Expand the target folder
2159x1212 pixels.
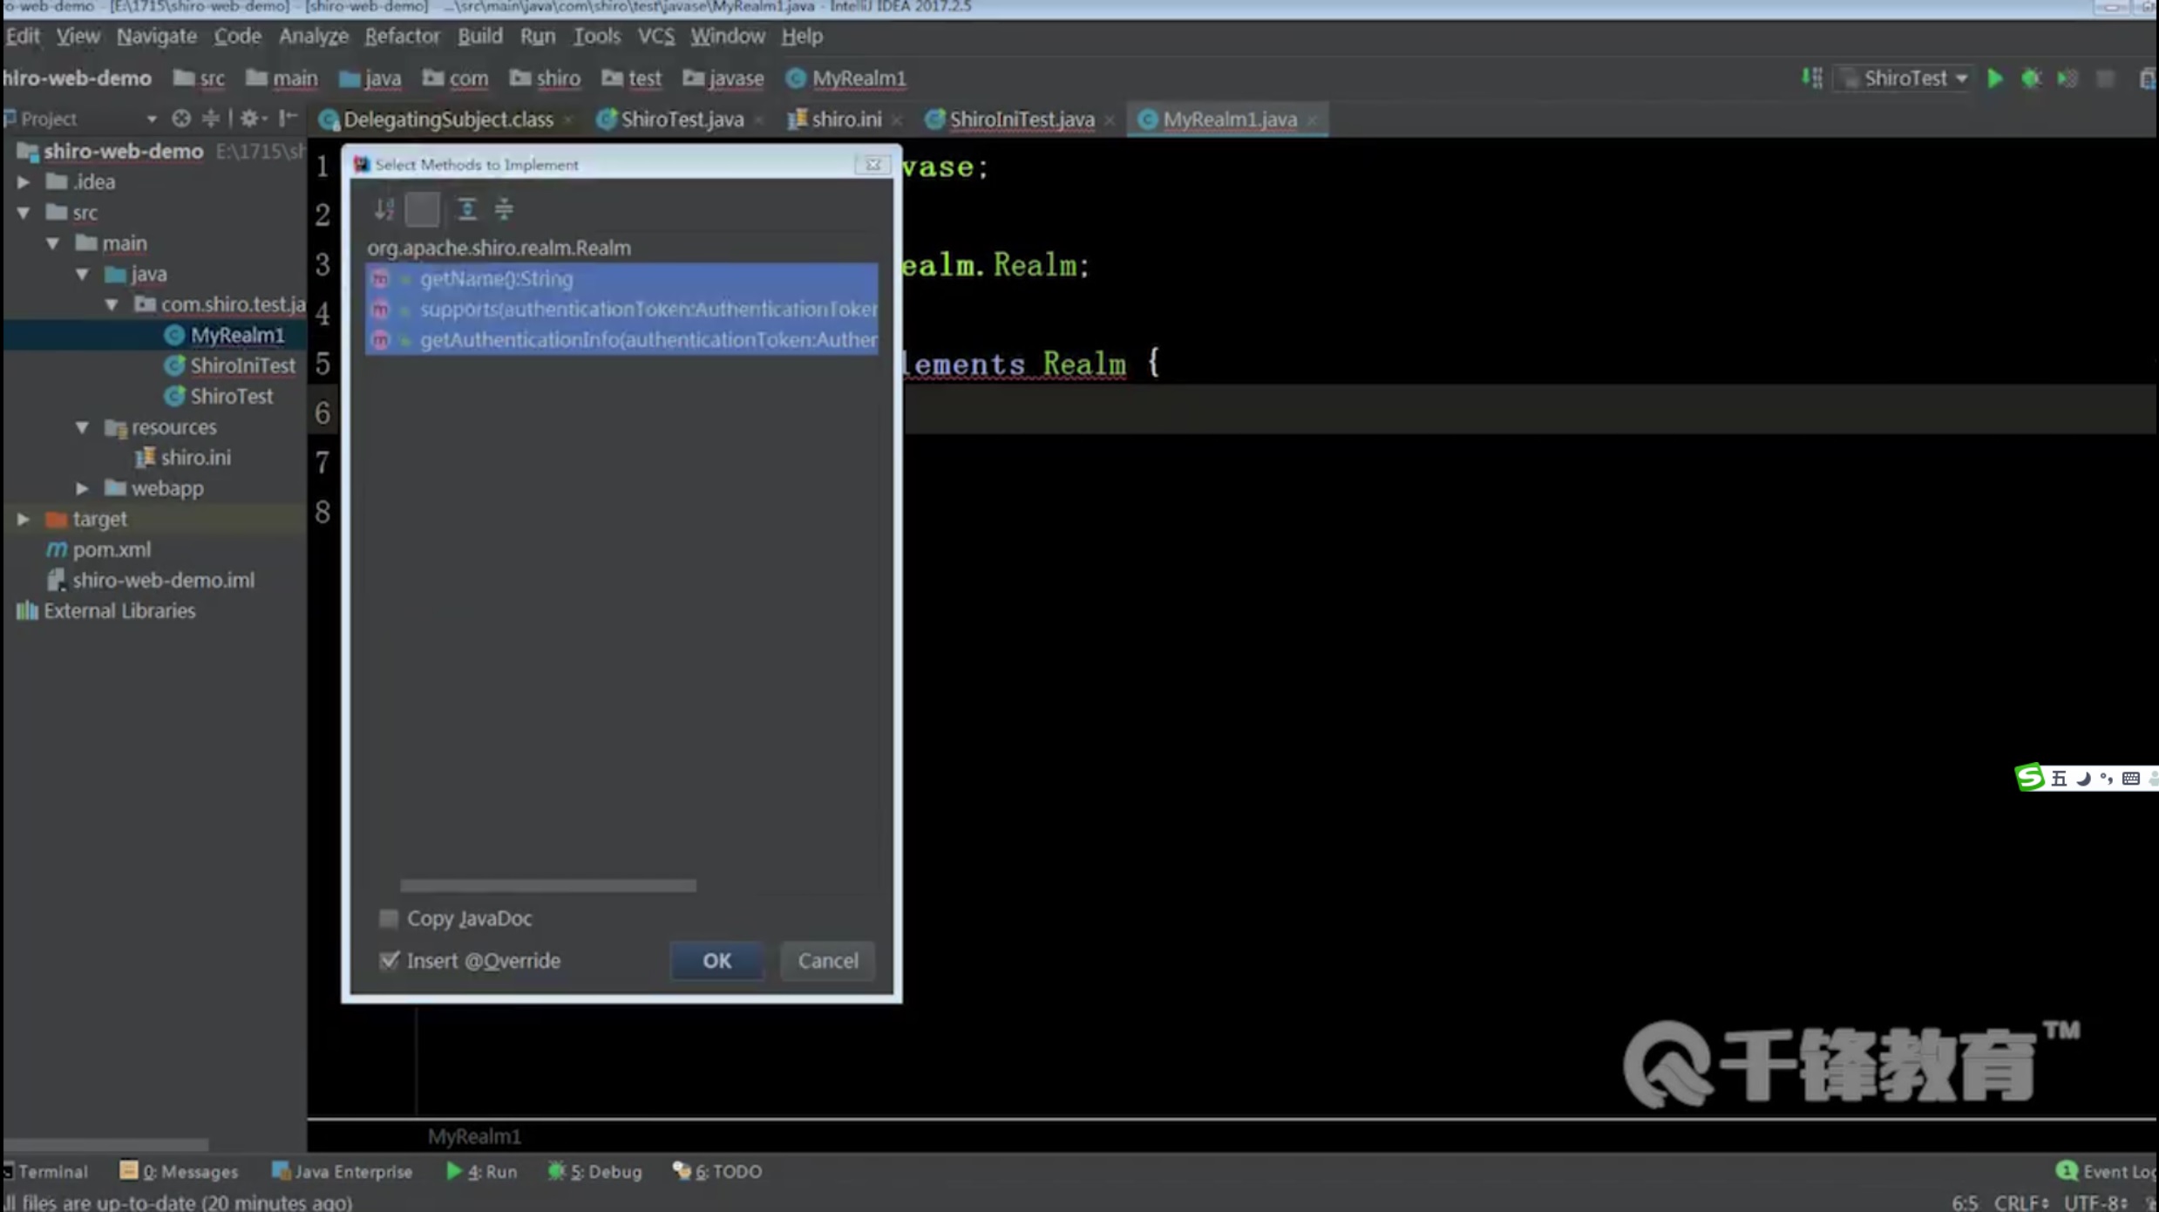point(24,519)
